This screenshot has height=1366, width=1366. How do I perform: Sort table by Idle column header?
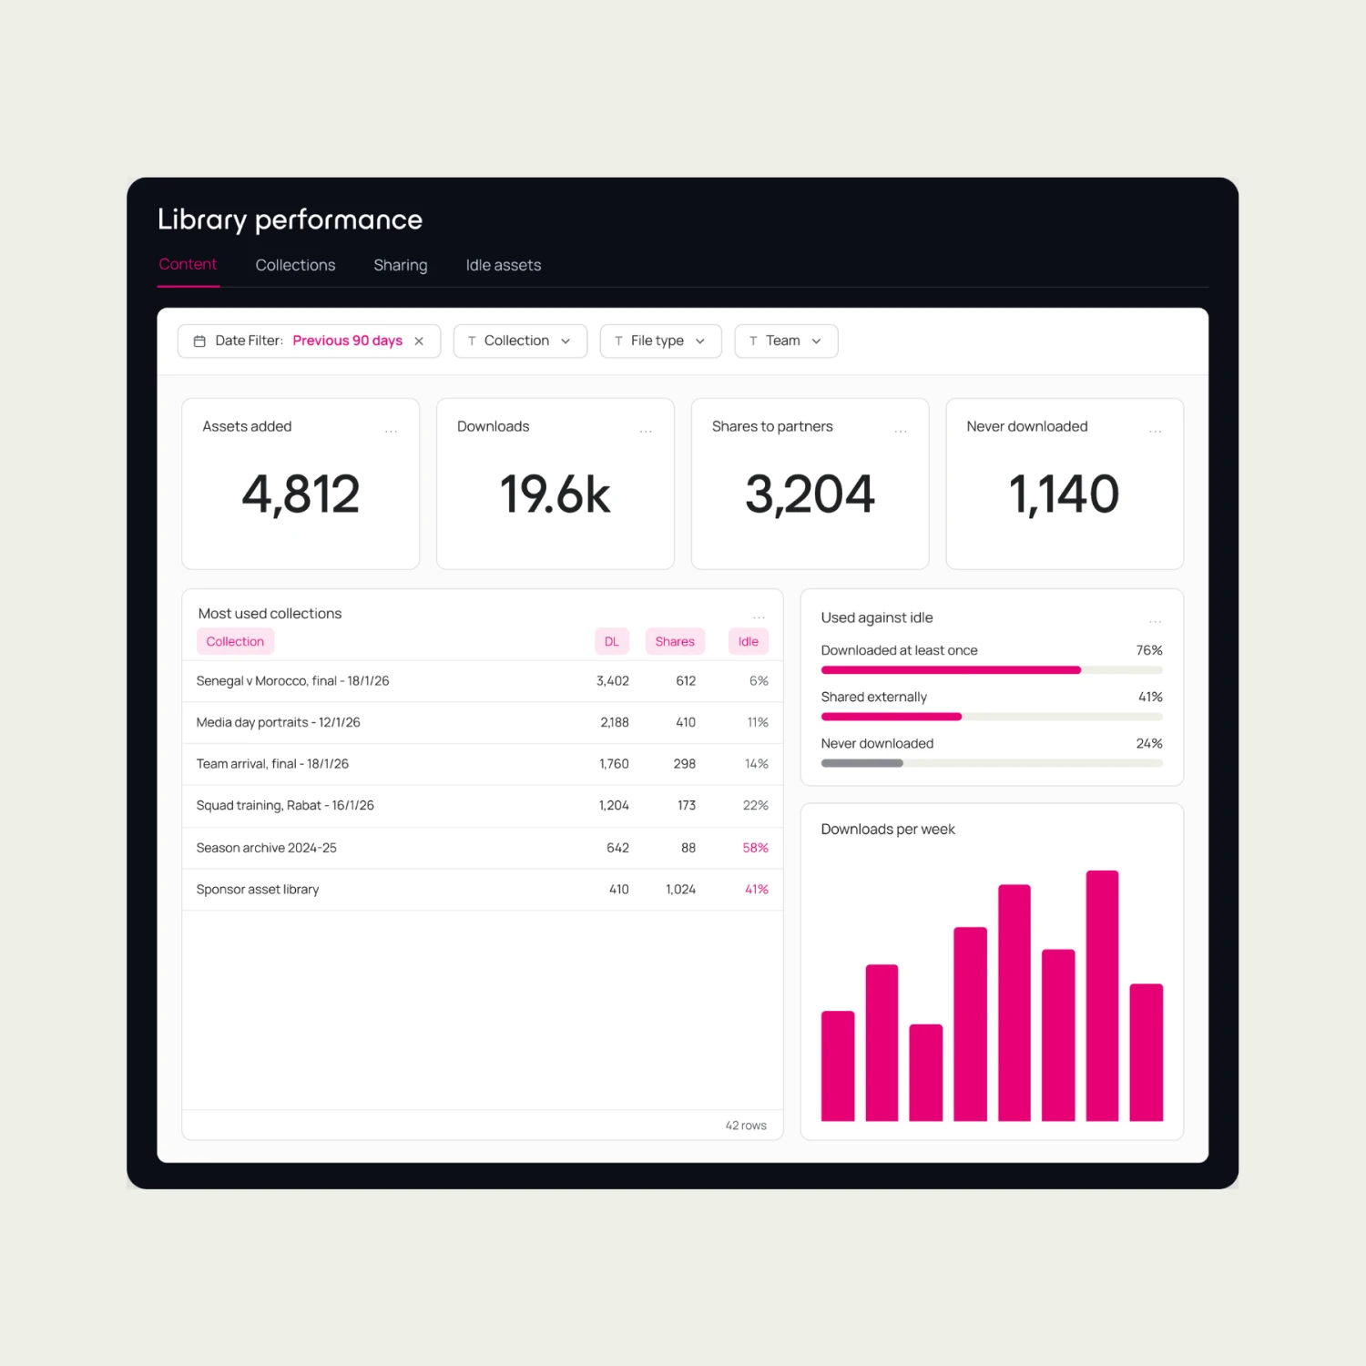pos(749,641)
